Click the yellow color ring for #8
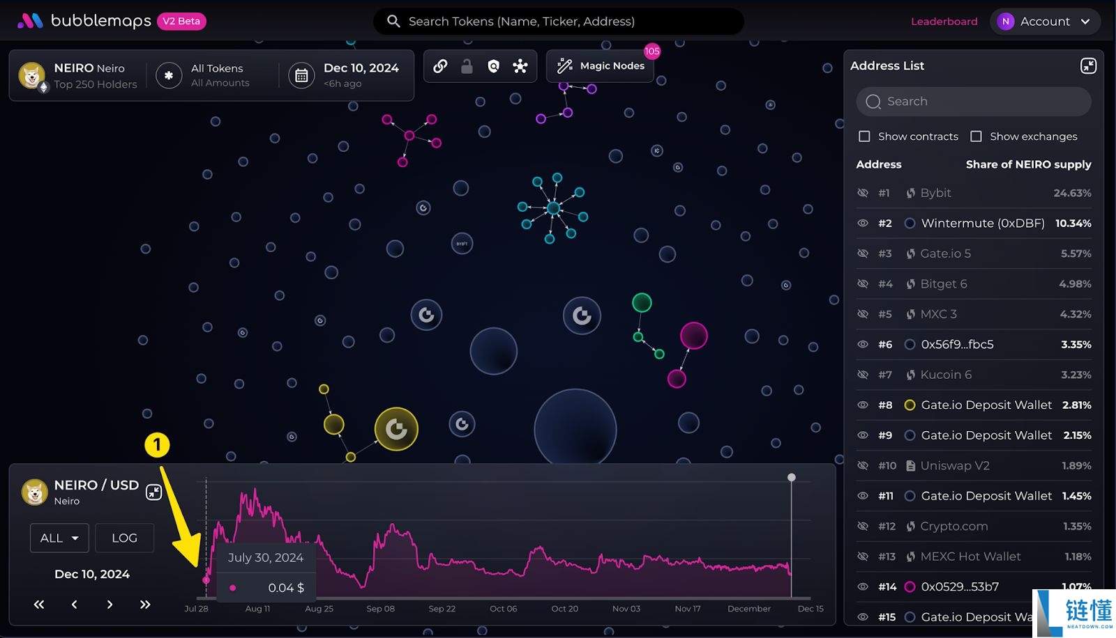 pos(910,405)
